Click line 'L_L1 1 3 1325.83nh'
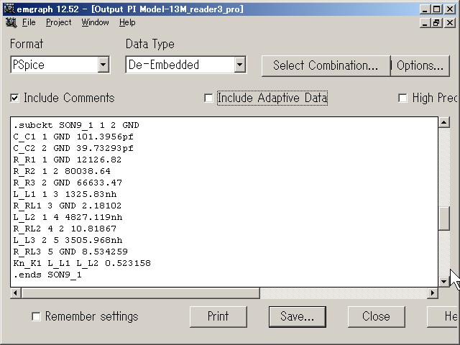The width and height of the screenshot is (460, 345). point(65,194)
